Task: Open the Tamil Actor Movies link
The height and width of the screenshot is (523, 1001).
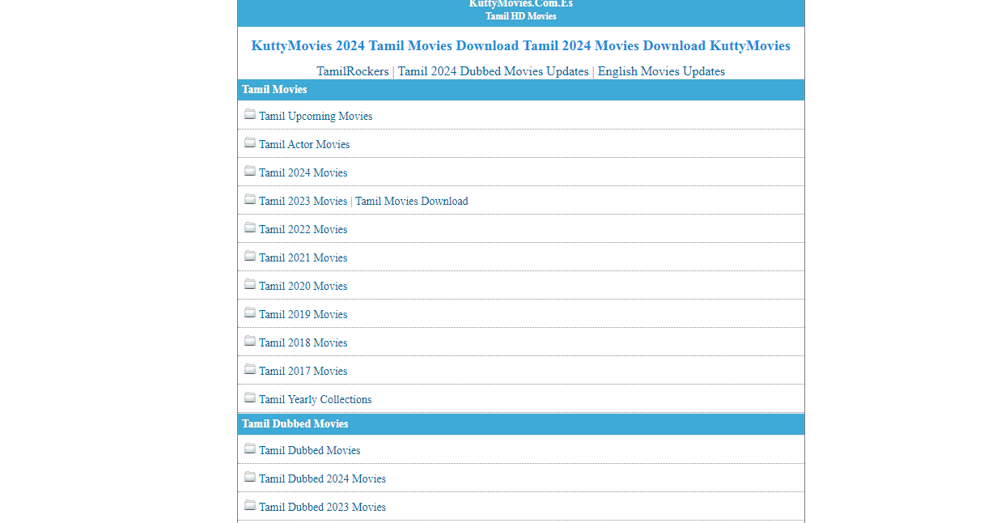Action: pyautogui.click(x=304, y=144)
